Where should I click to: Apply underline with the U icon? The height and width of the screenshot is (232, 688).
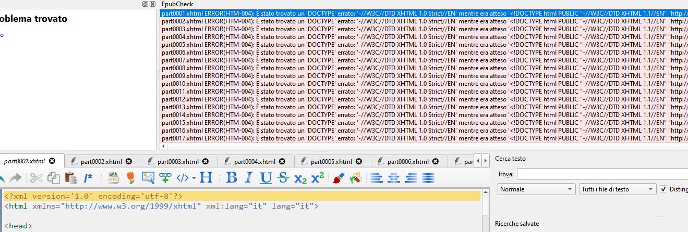coord(266,178)
